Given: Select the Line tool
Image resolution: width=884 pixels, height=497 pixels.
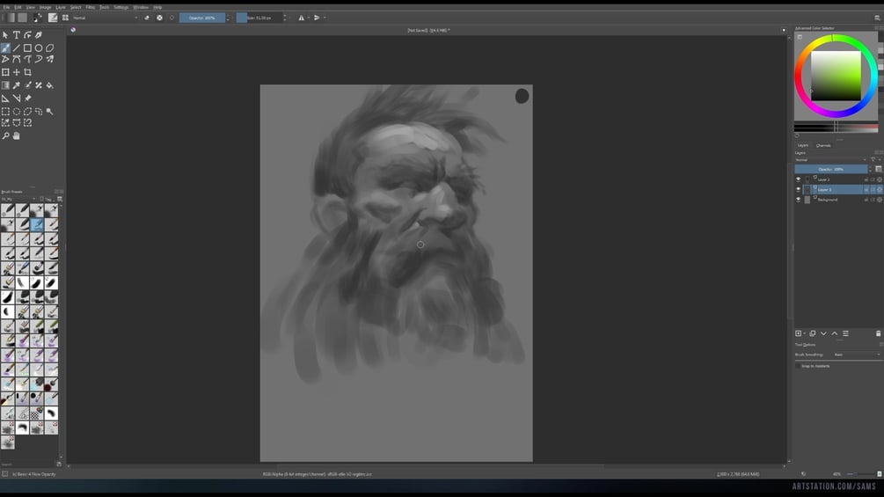Looking at the screenshot, I should click(17, 48).
